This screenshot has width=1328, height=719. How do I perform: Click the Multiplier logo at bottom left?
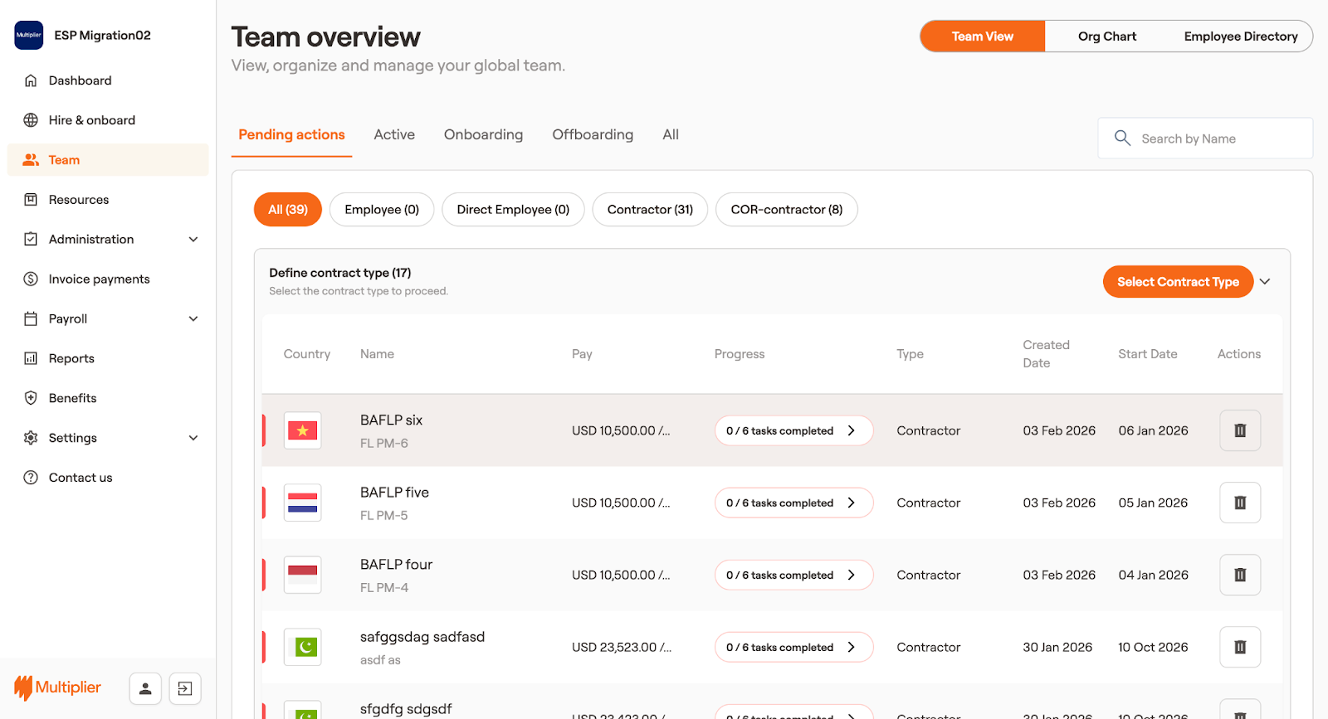58,687
